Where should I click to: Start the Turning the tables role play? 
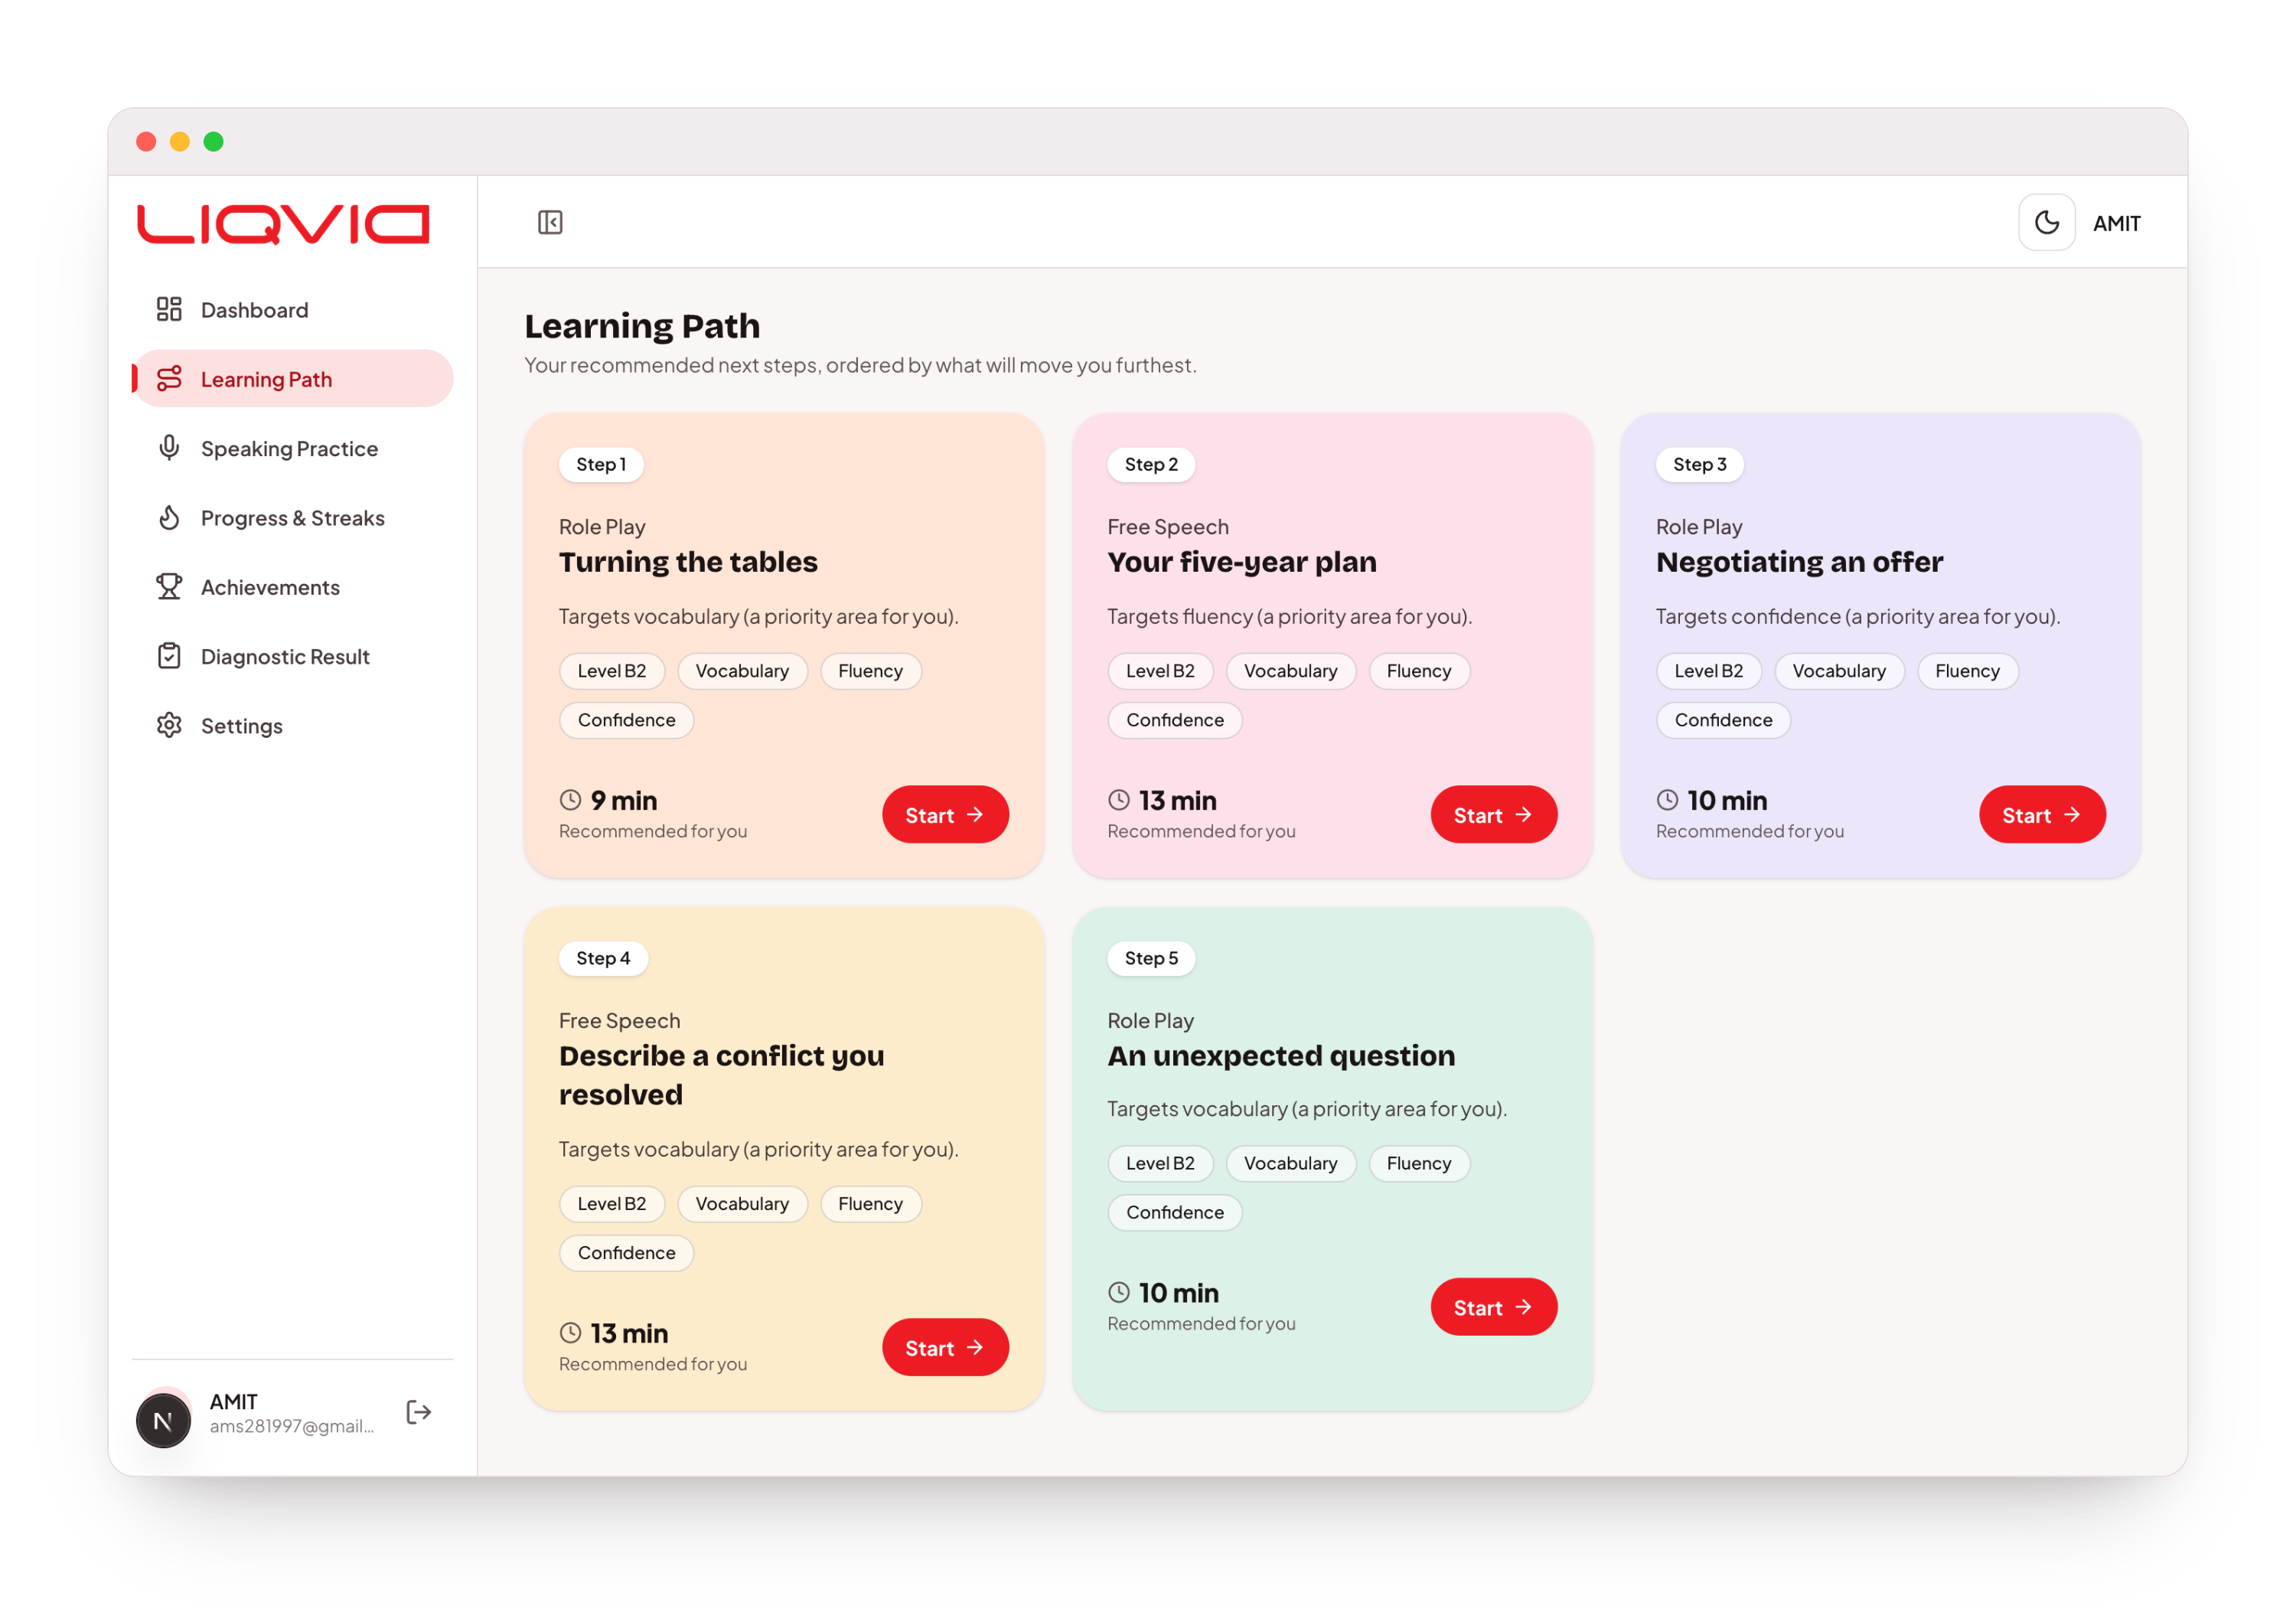pyautogui.click(x=945, y=814)
